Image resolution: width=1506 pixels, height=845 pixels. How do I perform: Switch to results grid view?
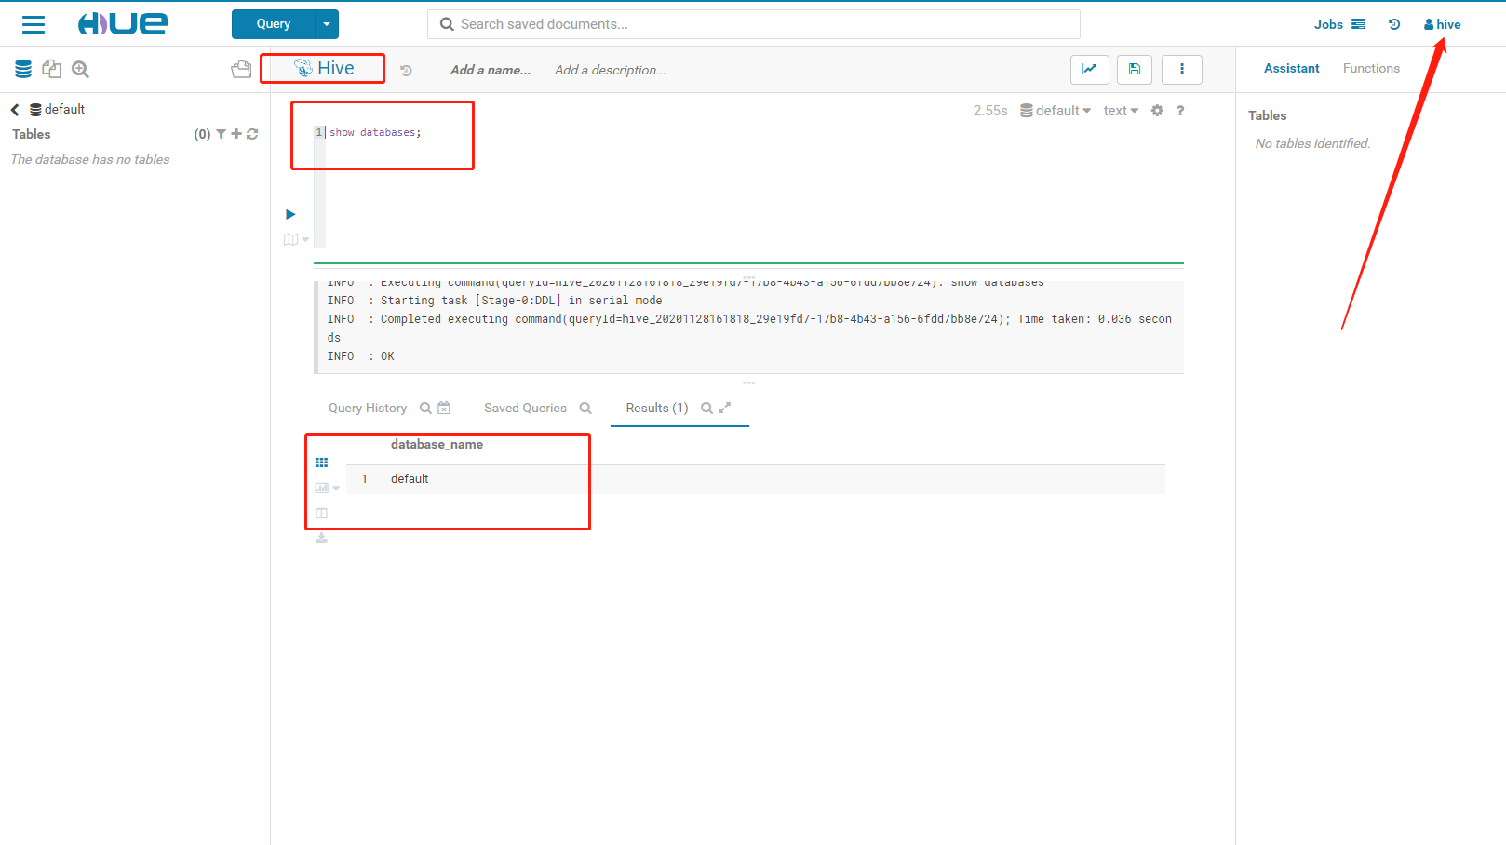pos(321,463)
